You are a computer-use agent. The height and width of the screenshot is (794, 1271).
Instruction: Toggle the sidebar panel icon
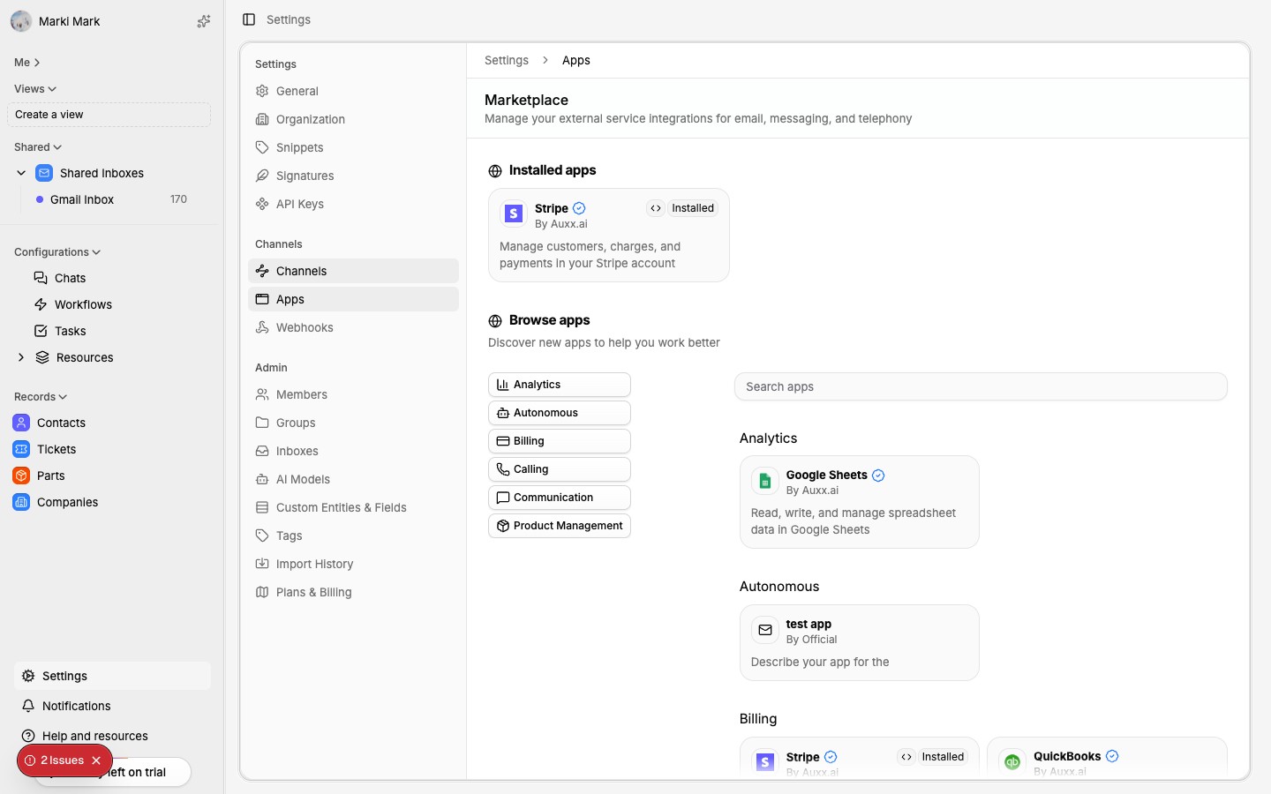[249, 19]
